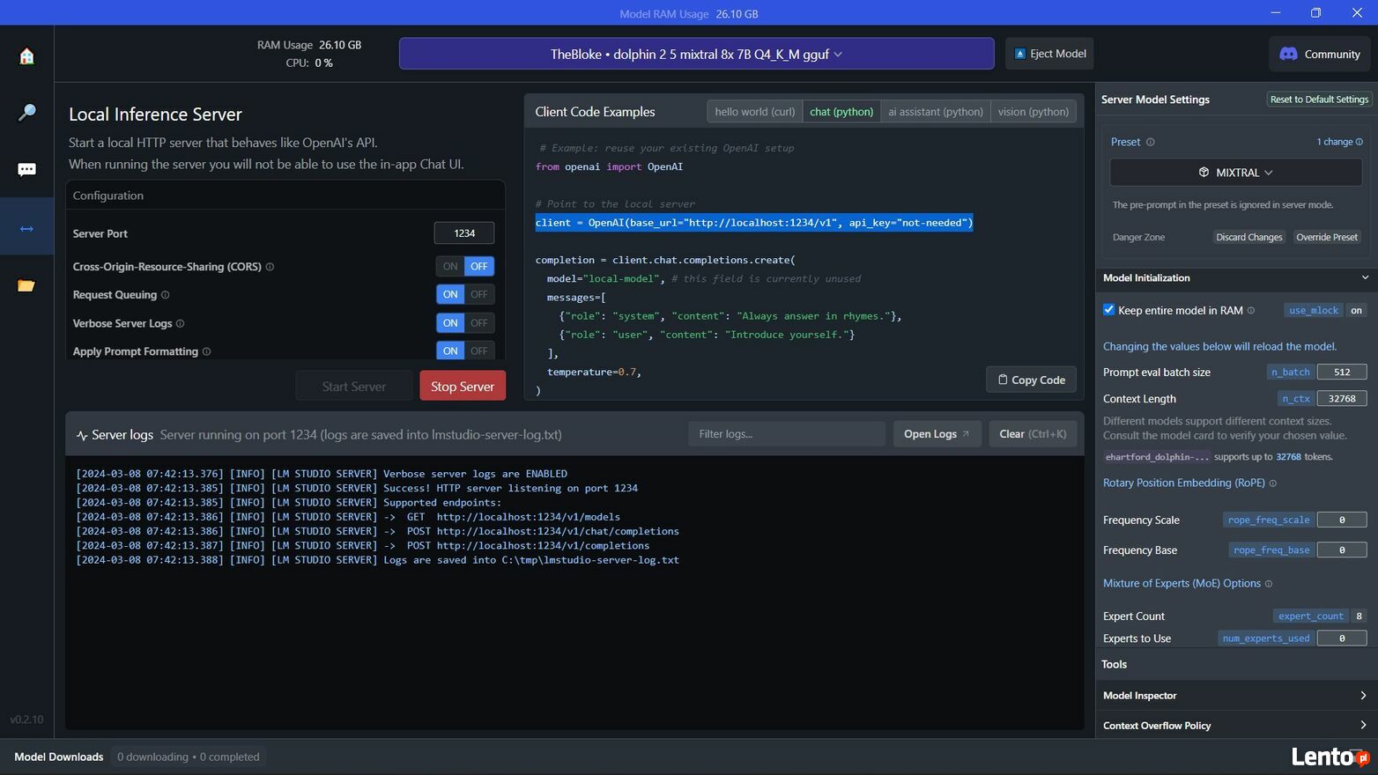1378x775 pixels.
Task: Turn CORS switch OFF
Action: (x=479, y=266)
